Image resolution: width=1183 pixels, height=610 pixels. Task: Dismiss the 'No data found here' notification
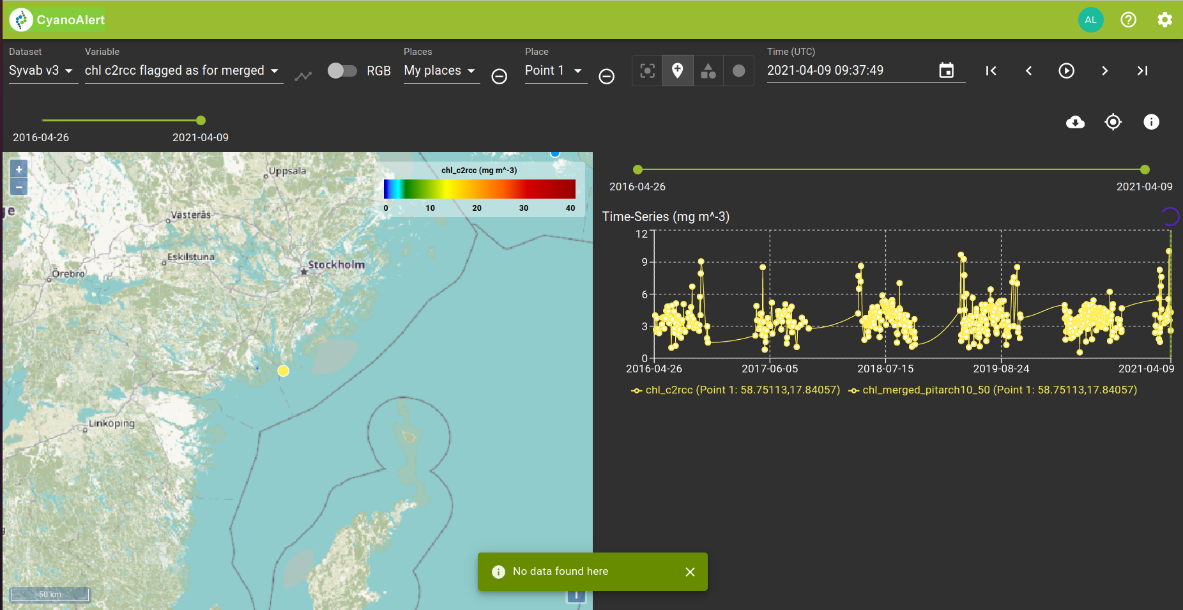(690, 572)
